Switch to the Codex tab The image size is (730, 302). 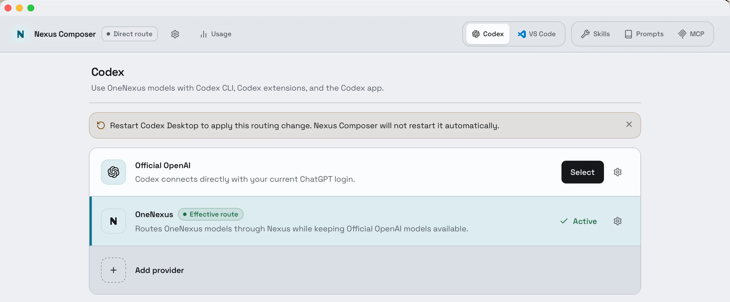point(488,34)
